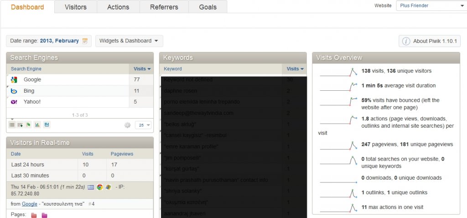Viewport: 467px width, 218px height.
Task: Click the magenta folder page icon
Action: tap(44, 215)
